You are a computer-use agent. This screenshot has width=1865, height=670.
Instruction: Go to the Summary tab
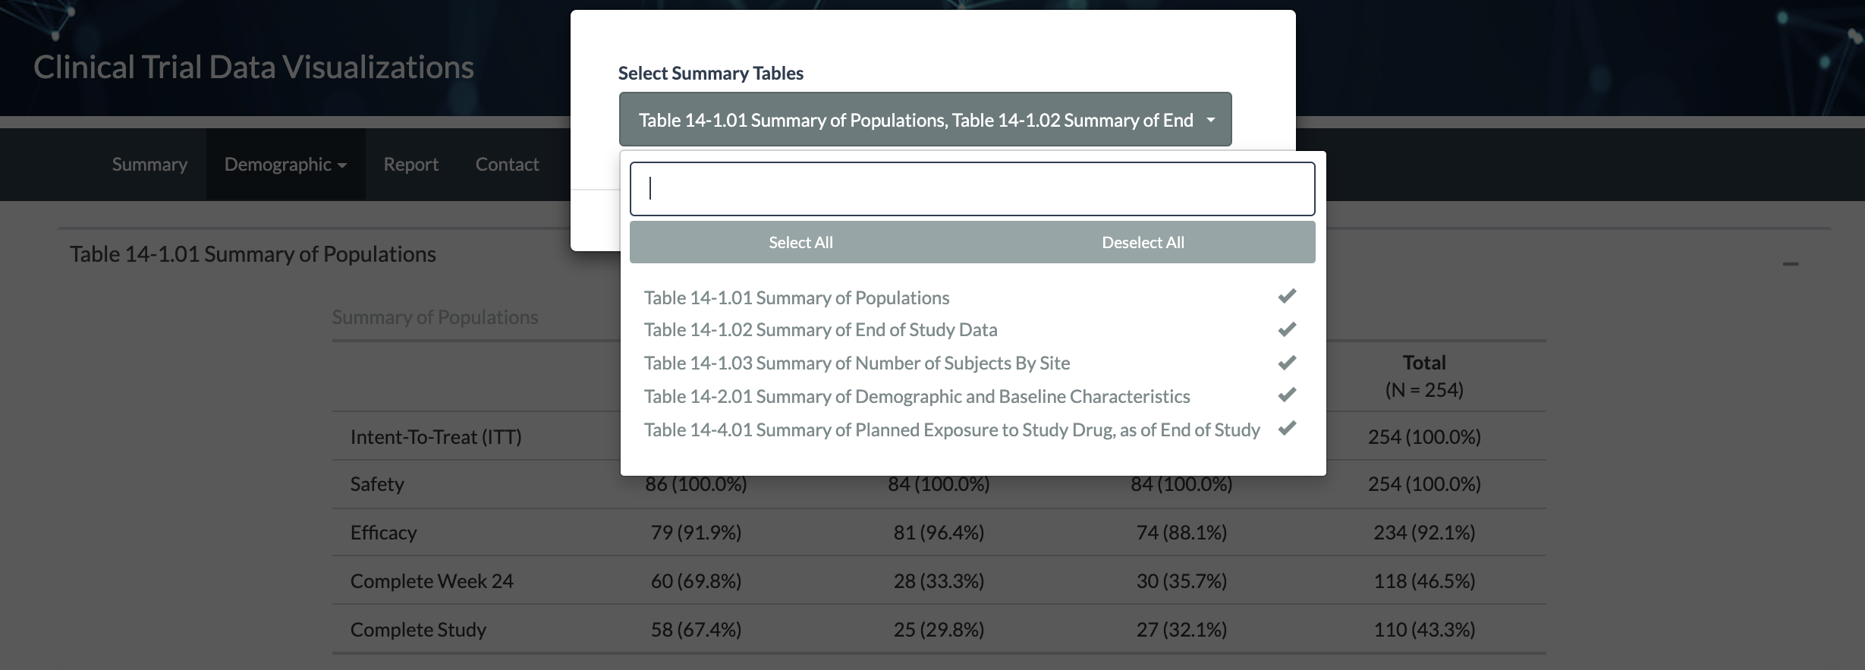tap(149, 165)
